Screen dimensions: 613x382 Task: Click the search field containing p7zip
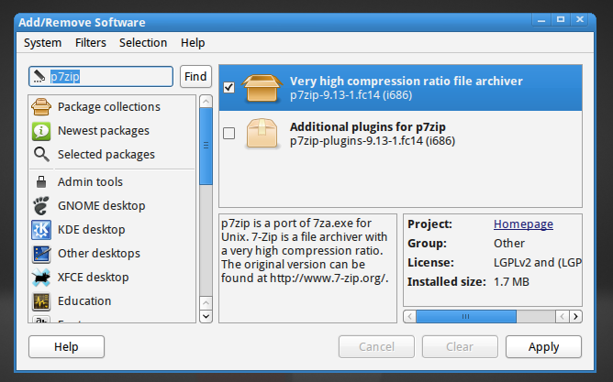pos(101,76)
